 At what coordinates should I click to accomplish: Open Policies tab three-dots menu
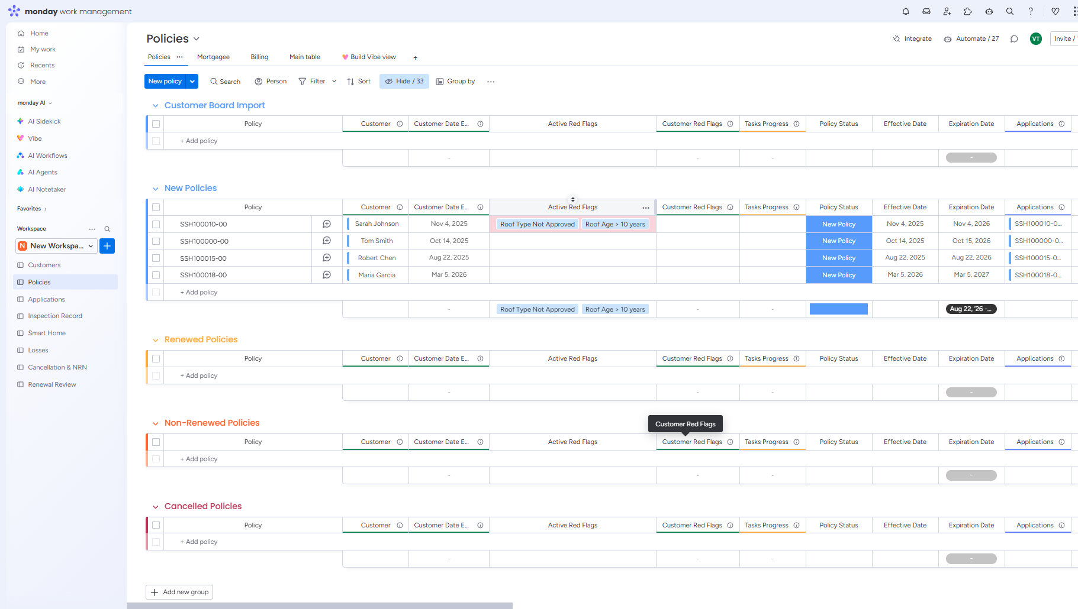(179, 57)
